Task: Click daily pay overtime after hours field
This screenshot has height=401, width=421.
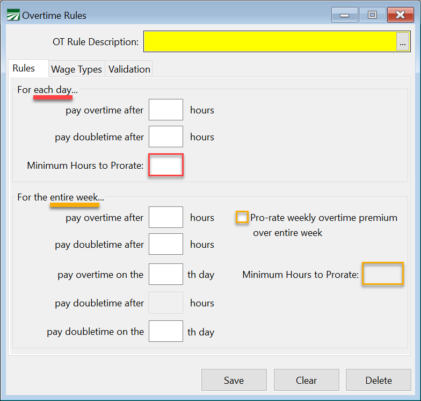Action: click(x=166, y=110)
